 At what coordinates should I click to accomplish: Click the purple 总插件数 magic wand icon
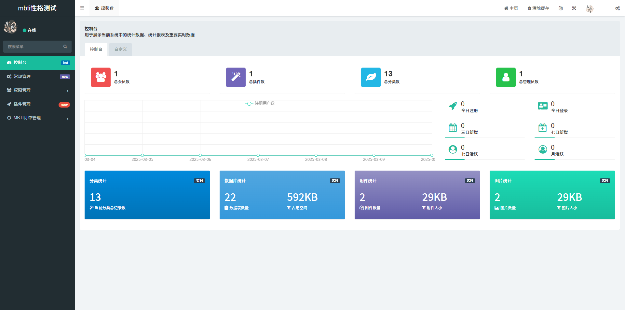(236, 77)
